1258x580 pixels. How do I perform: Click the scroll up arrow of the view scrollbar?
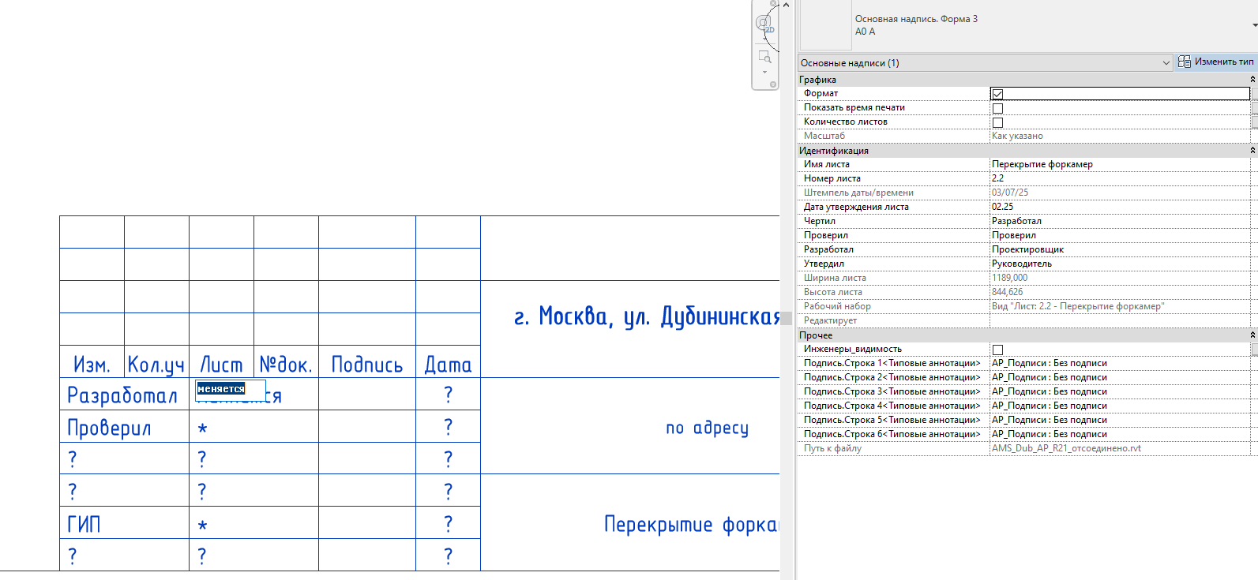click(x=786, y=6)
